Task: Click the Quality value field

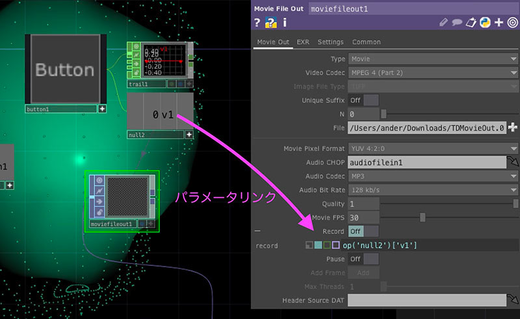Action: click(x=363, y=204)
